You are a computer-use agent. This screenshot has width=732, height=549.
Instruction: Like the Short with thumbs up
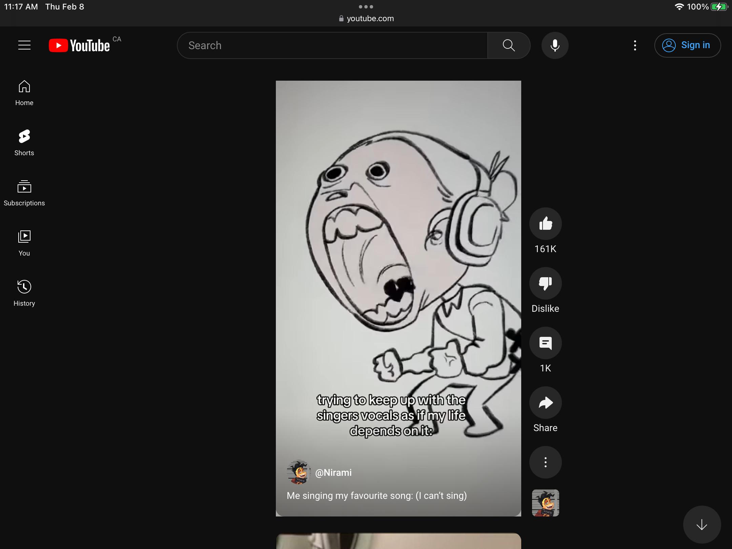click(x=545, y=224)
